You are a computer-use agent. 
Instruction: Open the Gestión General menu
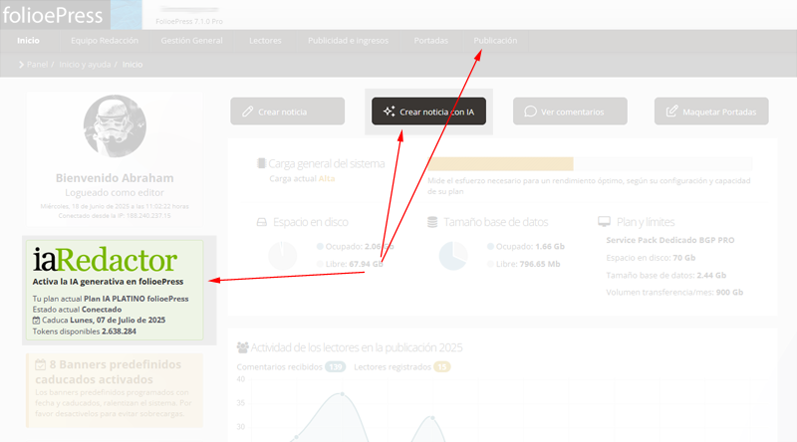point(191,41)
